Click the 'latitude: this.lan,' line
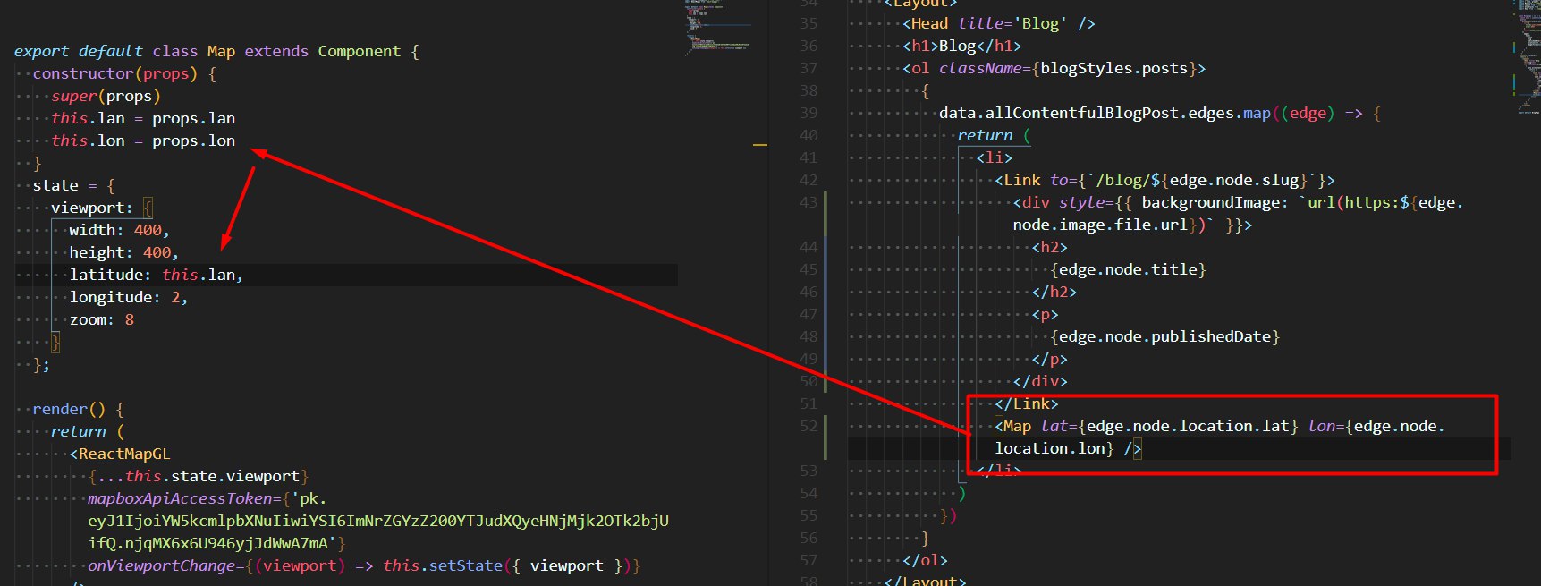This screenshot has width=1541, height=586. click(x=157, y=275)
